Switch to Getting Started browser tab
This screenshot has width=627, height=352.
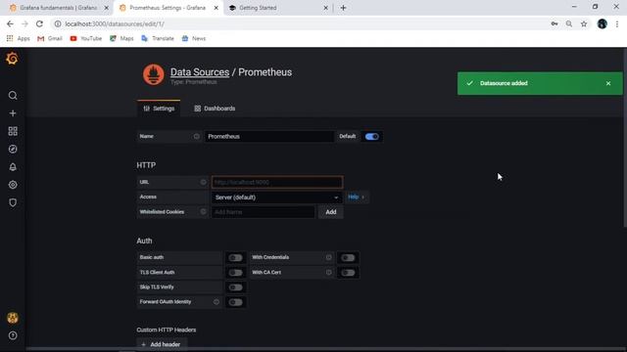[276, 8]
